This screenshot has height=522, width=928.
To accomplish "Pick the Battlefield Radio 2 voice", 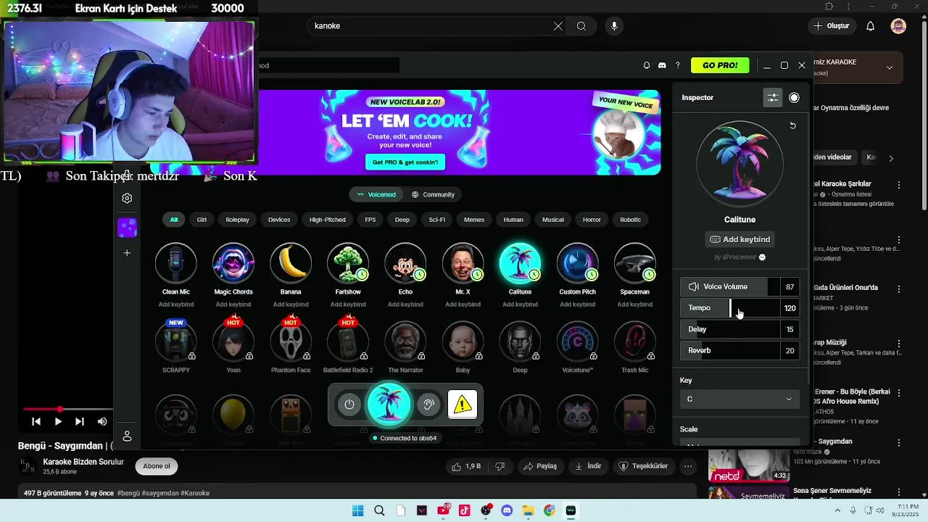I will click(348, 341).
